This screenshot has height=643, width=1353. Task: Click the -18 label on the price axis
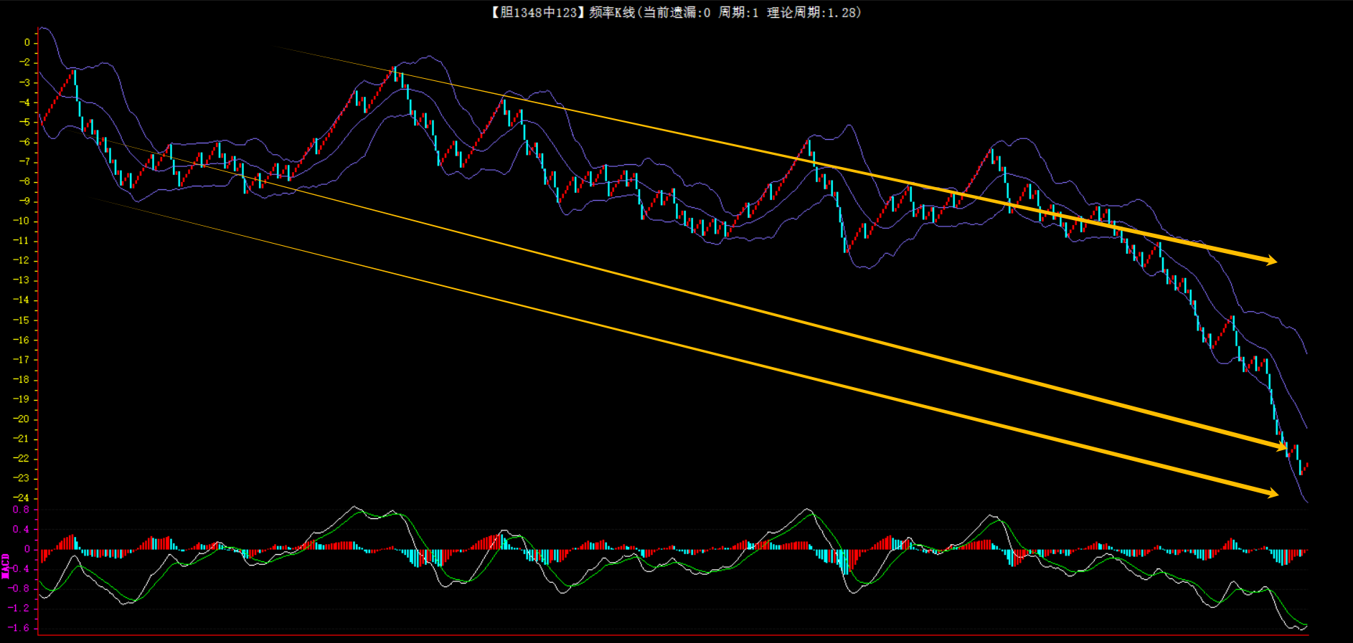click(x=22, y=379)
